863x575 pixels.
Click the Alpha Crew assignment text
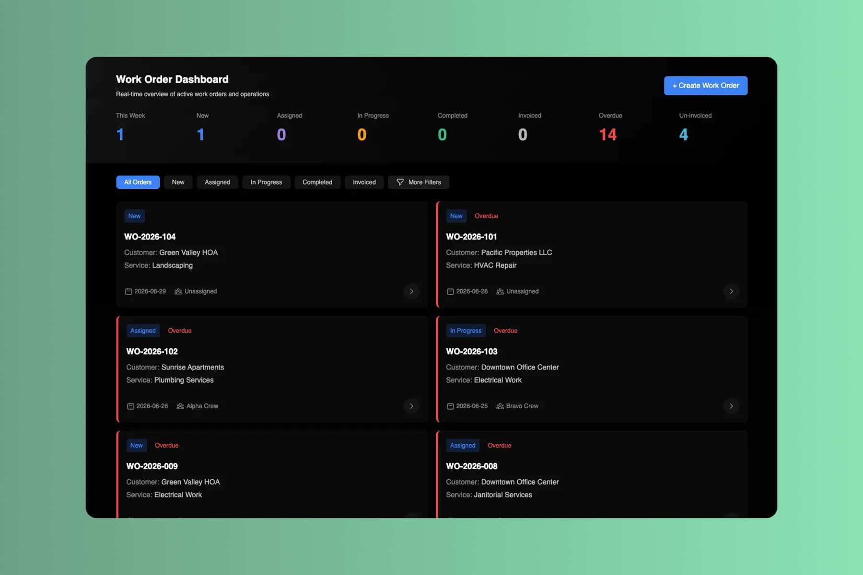click(202, 406)
